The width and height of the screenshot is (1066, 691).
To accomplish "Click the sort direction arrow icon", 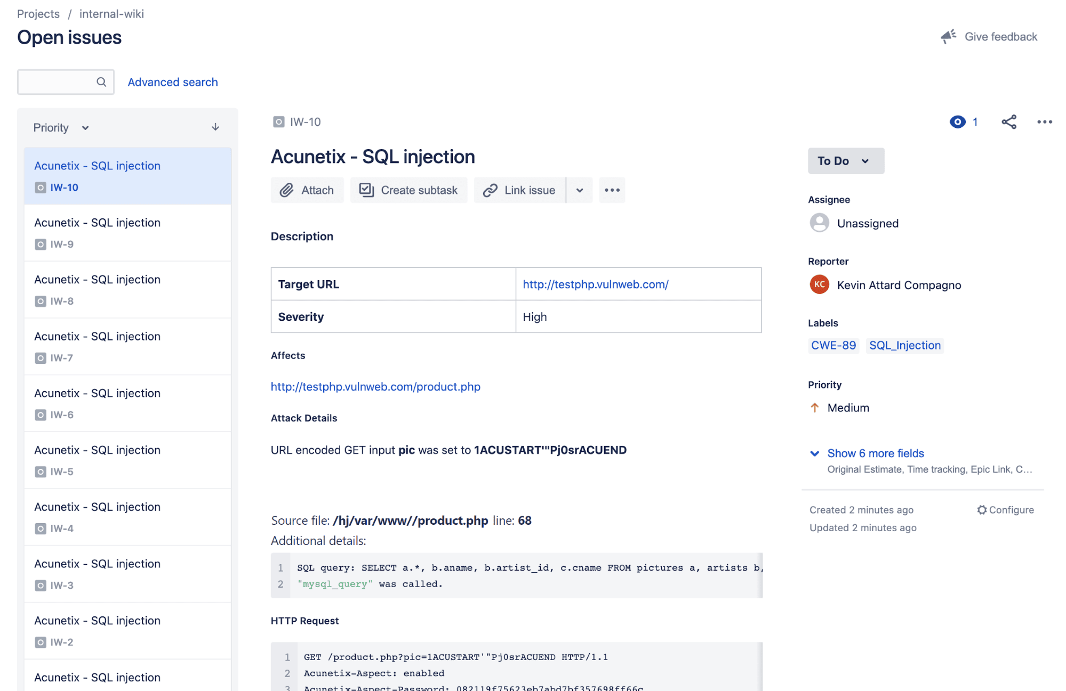I will (x=215, y=127).
